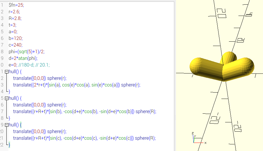Click the closing brace of the first hull
Screen dimensions: 263x151
coord(9,91)
